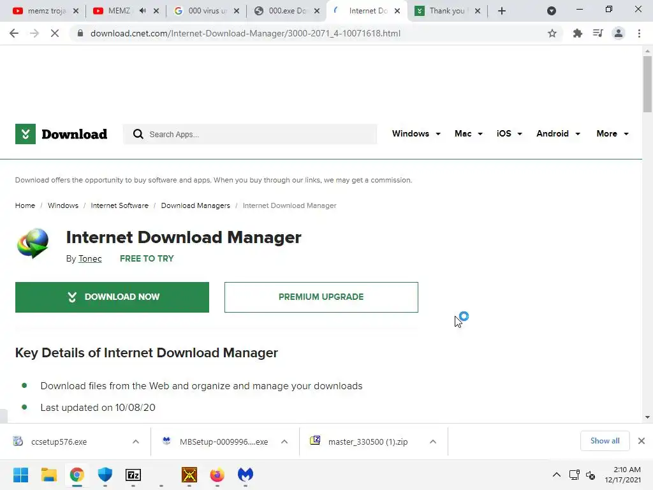Close the 000.exe tab
The height and width of the screenshot is (490, 653).
317,11
